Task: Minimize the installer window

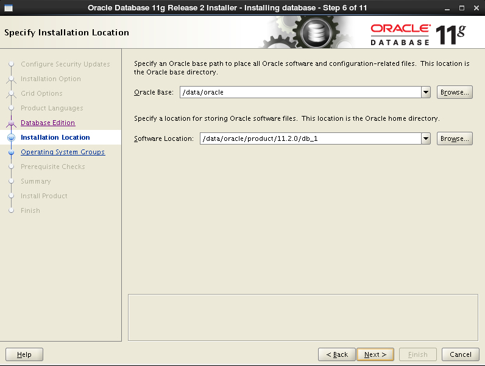Action: 447,9
